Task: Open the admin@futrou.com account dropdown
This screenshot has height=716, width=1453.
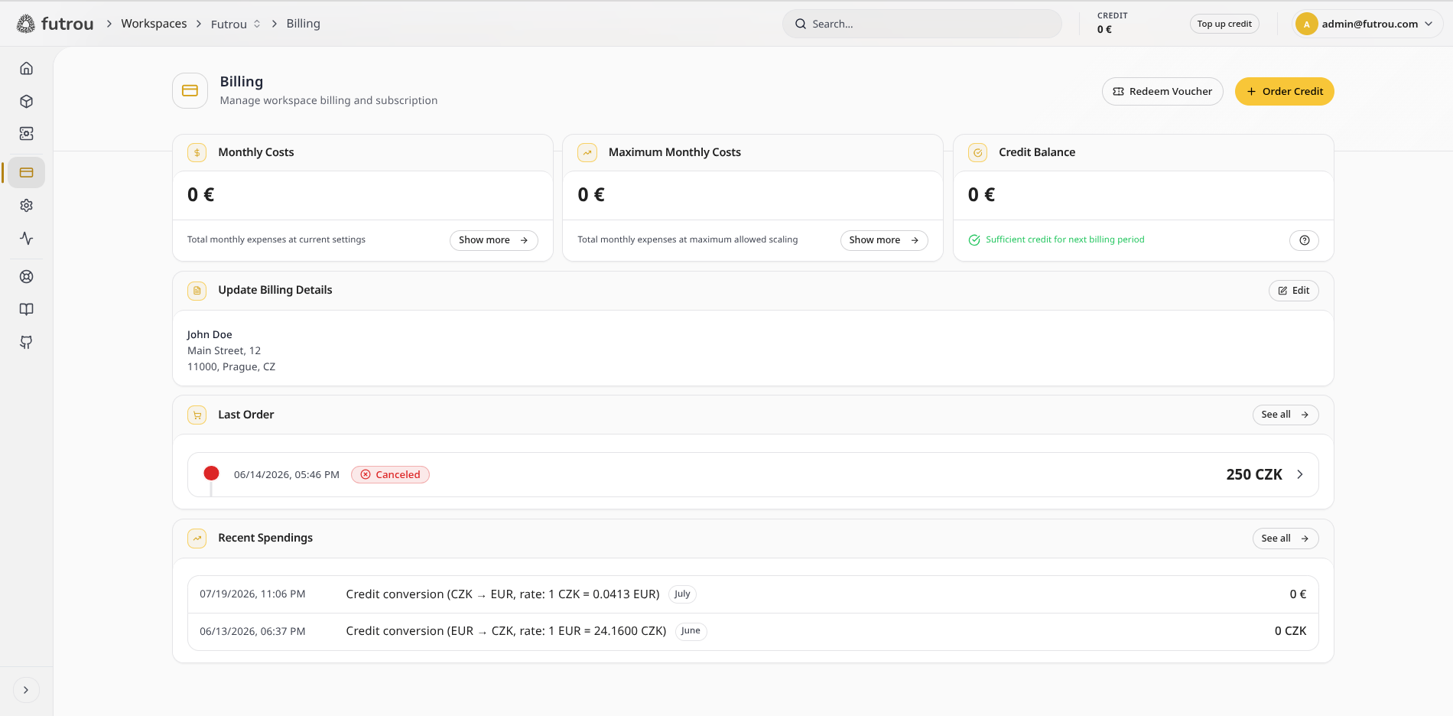Action: click(1368, 24)
